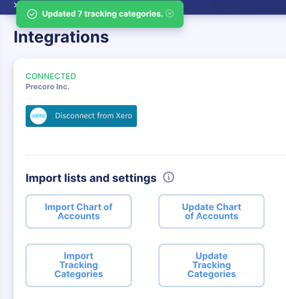The image size is (286, 299).
Task: Select the Integrations page heading
Action: [x=61, y=37]
